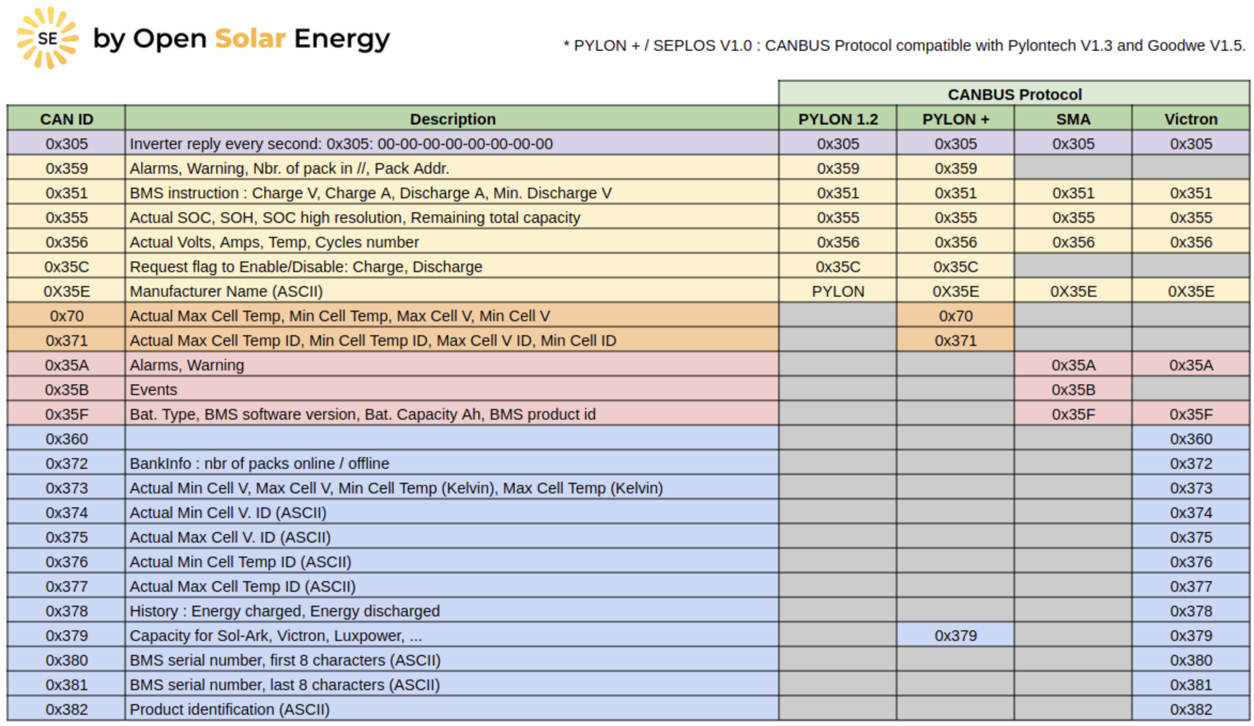Select the 'Events' description cell
The height and width of the screenshot is (726, 1254).
pos(452,389)
